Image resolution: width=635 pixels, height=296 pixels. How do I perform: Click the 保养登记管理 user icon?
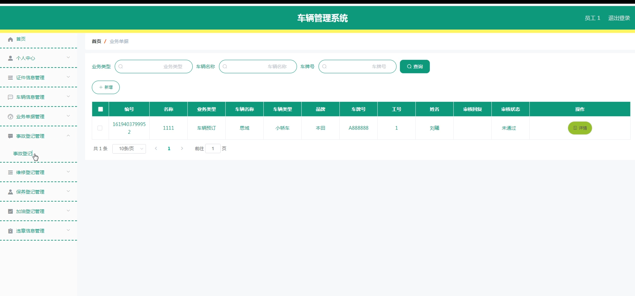[x=10, y=192]
